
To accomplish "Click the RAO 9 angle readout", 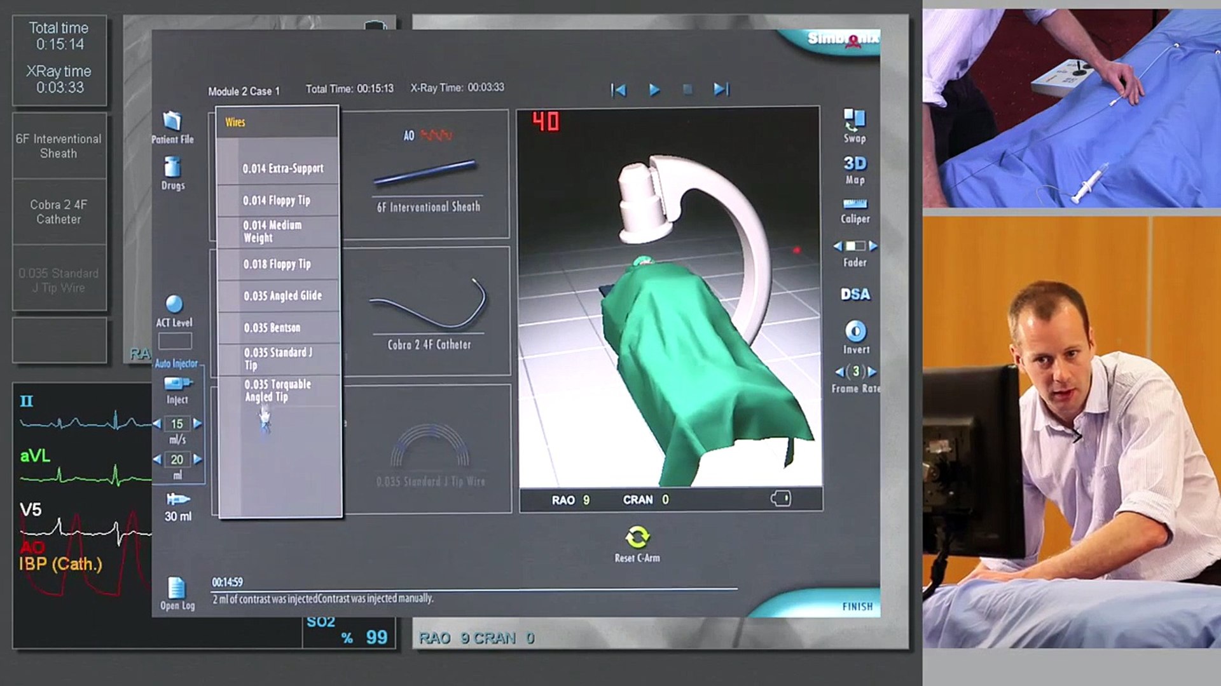I will coord(570,500).
